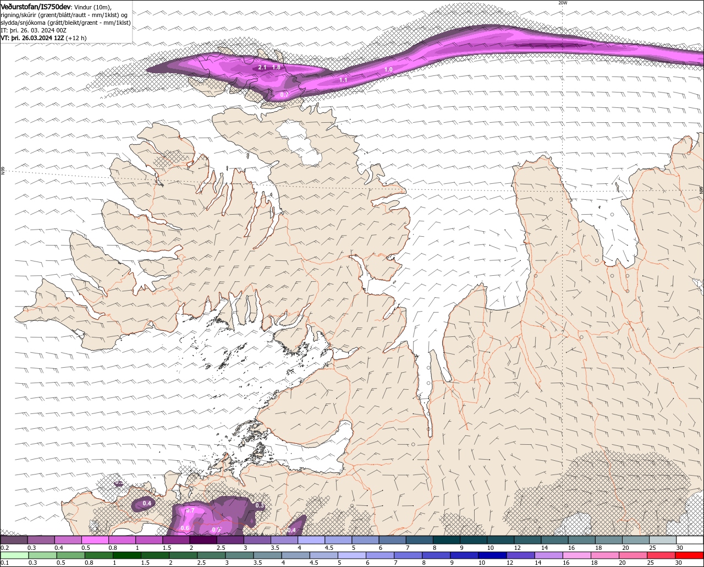Select bright red bottom swatch after 30
This screenshot has height=567, width=704.
[x=689, y=555]
